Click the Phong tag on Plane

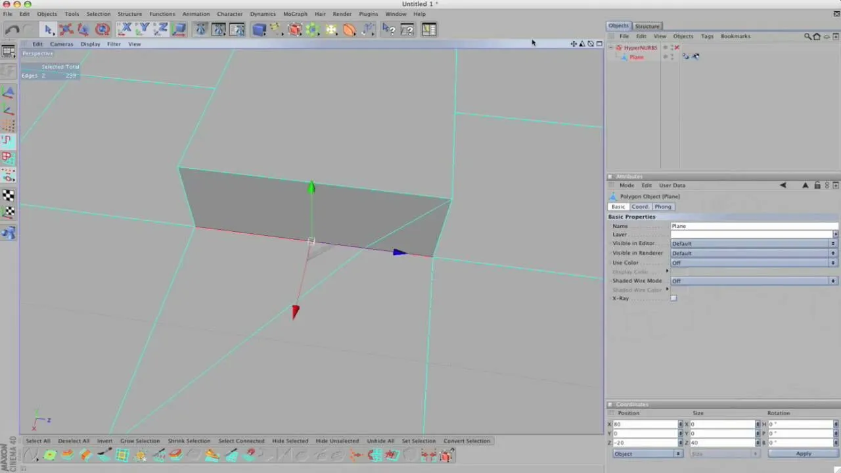coord(686,57)
